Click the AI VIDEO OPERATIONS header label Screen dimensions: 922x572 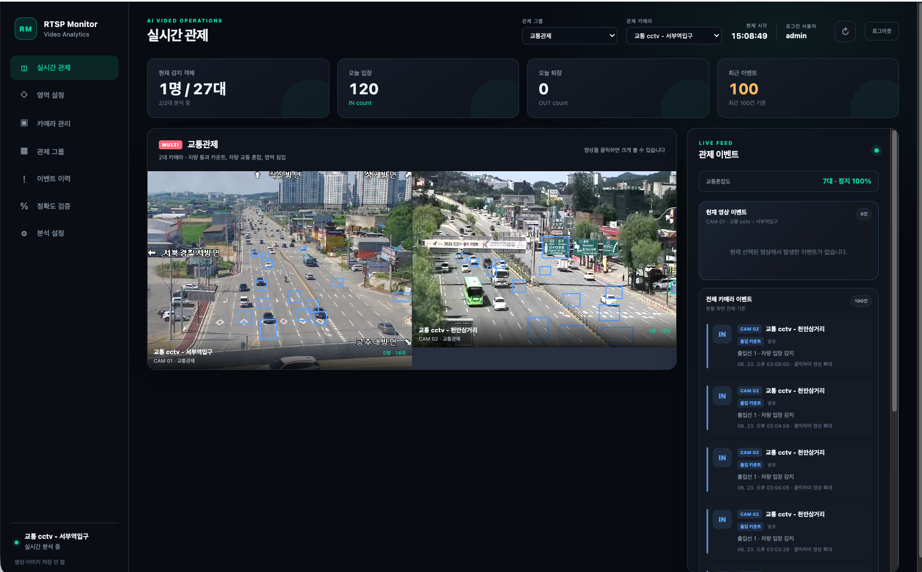click(185, 21)
